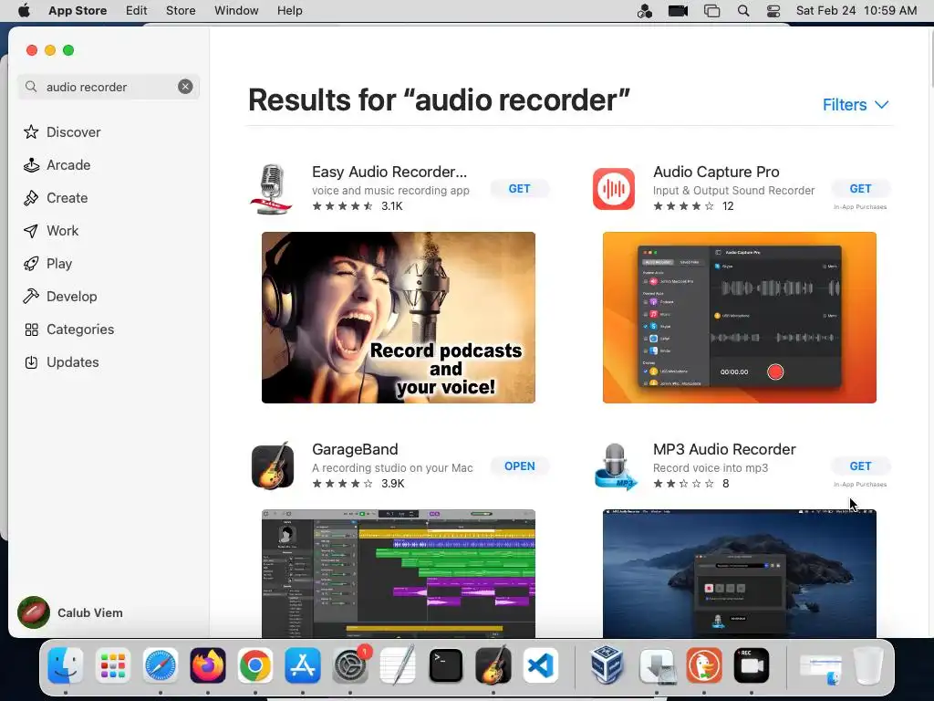Image resolution: width=934 pixels, height=701 pixels.
Task: Open the Trash in the Dock
Action: pyautogui.click(x=868, y=665)
